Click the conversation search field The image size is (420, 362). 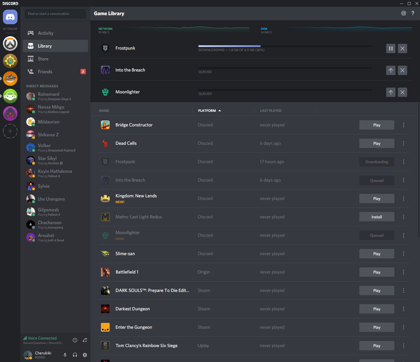click(55, 13)
